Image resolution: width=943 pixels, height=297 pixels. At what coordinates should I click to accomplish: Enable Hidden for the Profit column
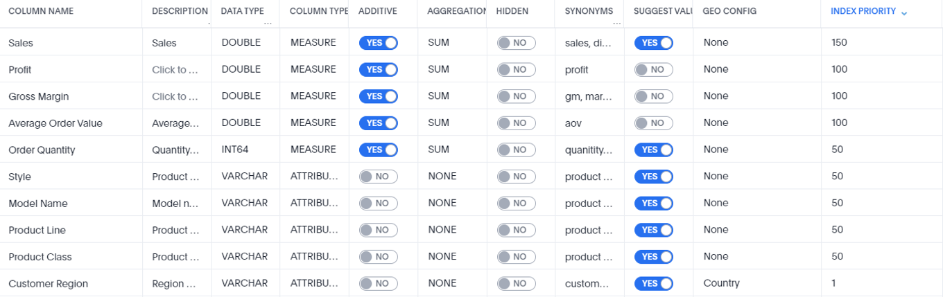[516, 70]
